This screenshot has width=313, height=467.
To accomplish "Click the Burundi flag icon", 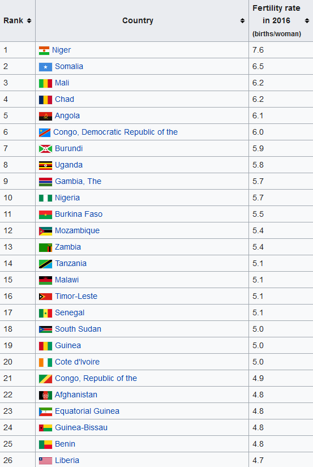I will tap(46, 149).
